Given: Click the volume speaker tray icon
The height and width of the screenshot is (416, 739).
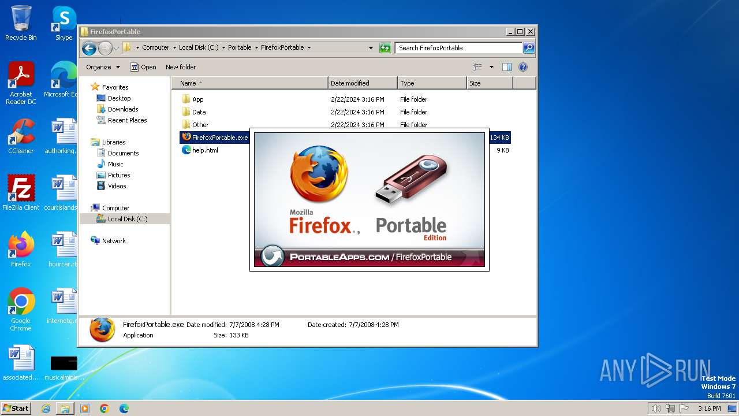Looking at the screenshot, I should point(656,408).
